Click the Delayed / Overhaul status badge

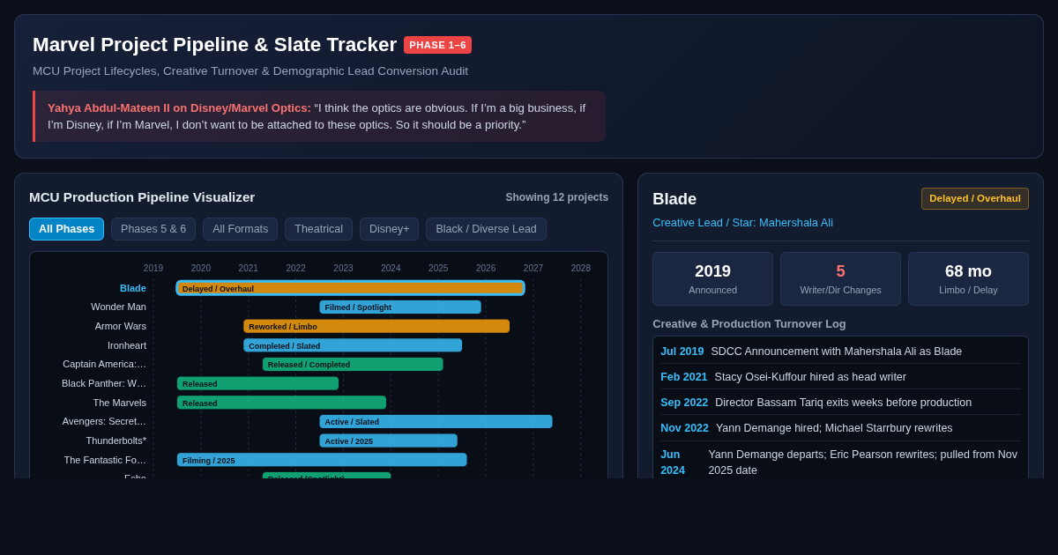coord(974,198)
